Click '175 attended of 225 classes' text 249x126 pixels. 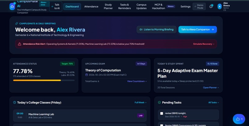[x=27, y=76]
